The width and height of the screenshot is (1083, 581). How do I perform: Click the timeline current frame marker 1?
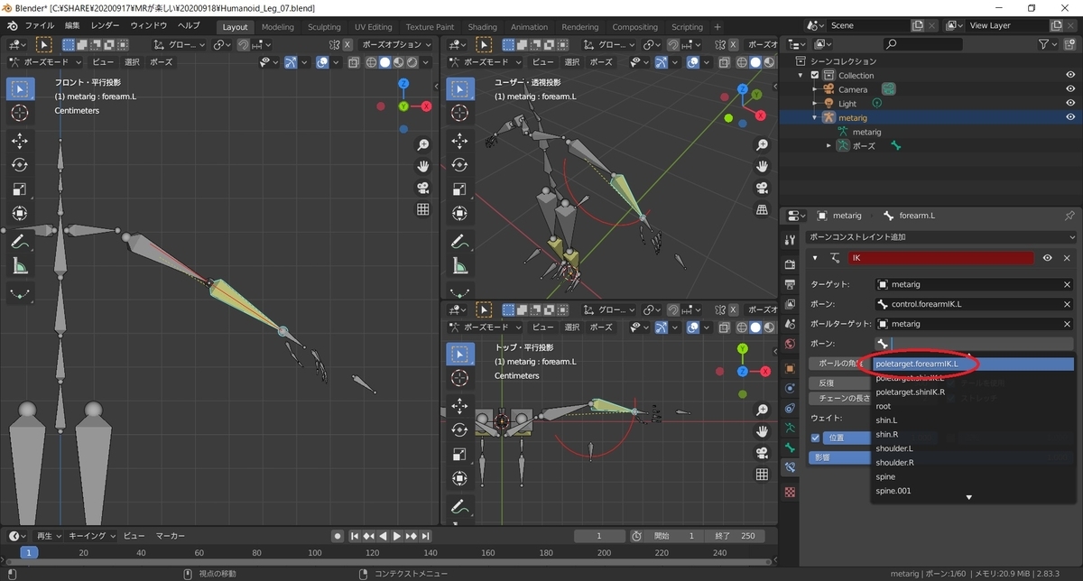pyautogui.click(x=29, y=553)
